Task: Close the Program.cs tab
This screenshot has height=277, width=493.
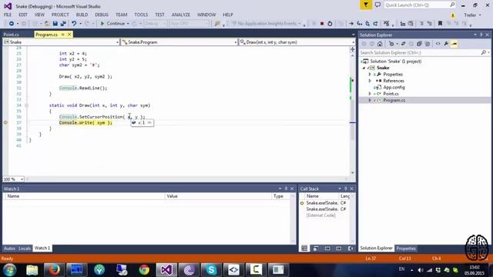Action: [69, 34]
